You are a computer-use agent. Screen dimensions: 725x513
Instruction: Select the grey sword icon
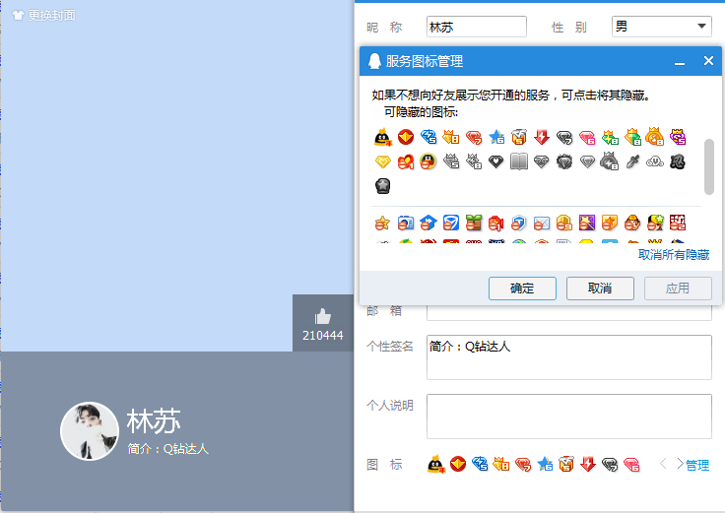pos(632,161)
